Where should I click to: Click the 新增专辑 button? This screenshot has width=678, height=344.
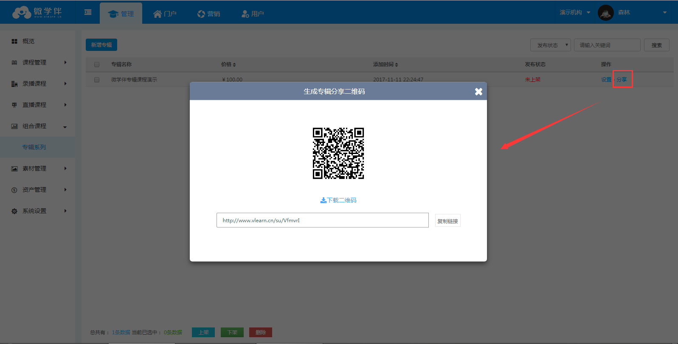tap(101, 45)
